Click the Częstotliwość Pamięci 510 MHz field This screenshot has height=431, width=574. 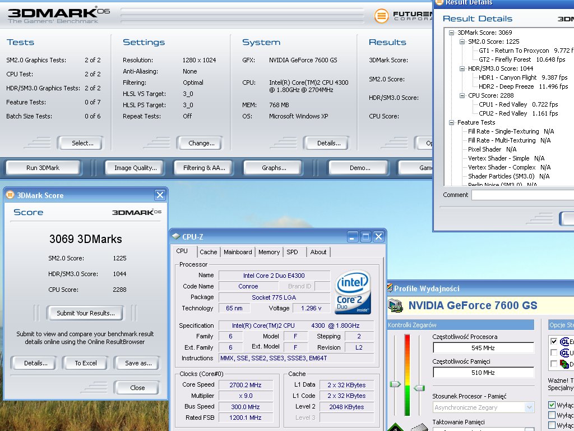click(483, 373)
